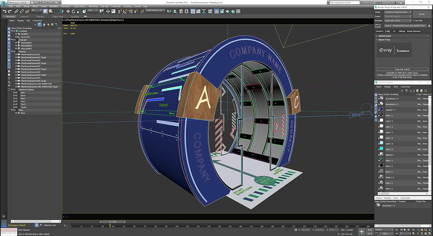This screenshot has height=236, width=433.
Task: Open the Rendering menu
Action: click(x=93, y=6)
